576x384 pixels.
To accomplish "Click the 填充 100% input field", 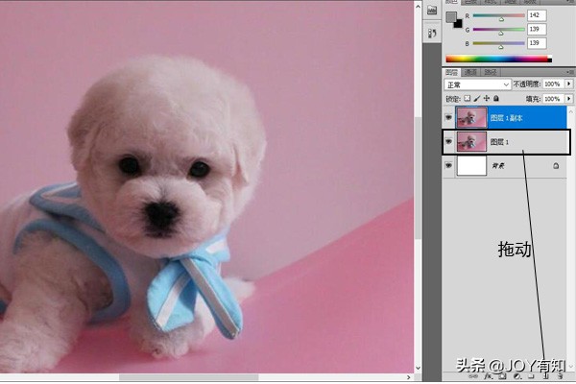I will 553,99.
